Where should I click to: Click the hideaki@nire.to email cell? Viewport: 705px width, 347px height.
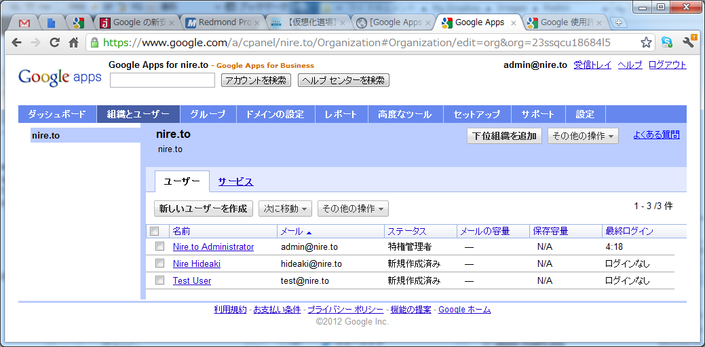click(311, 263)
